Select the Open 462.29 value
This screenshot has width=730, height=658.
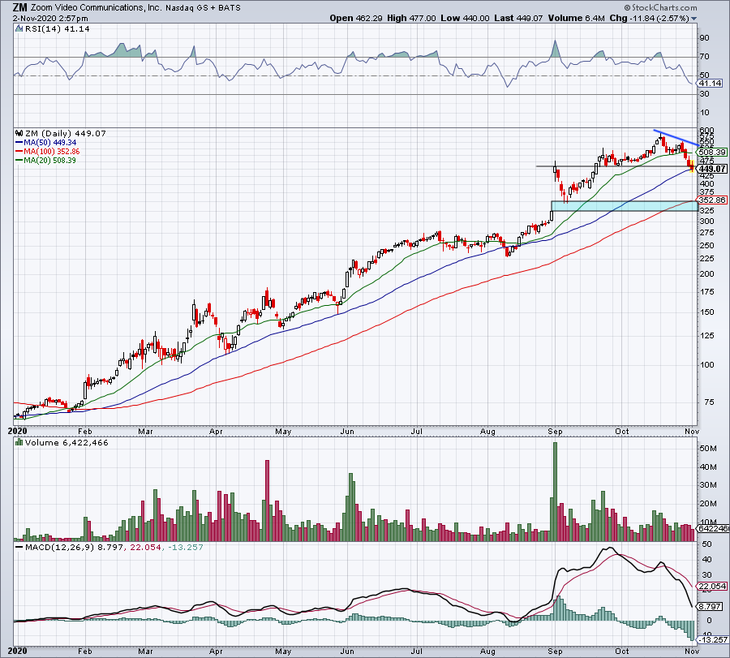(356, 18)
